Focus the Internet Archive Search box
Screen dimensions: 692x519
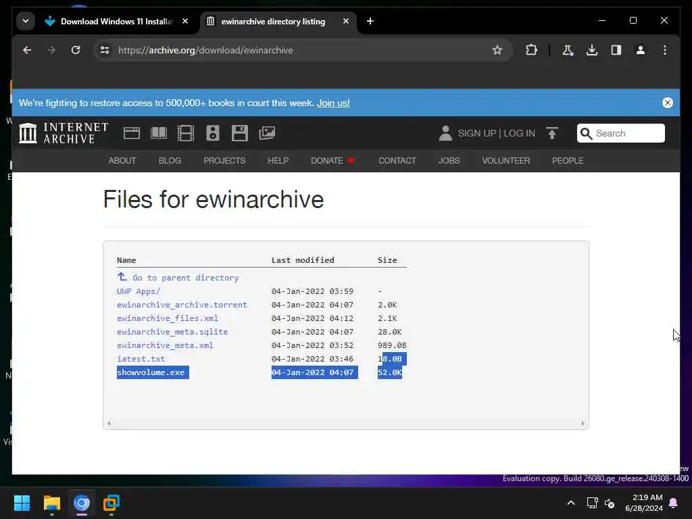[620, 133]
